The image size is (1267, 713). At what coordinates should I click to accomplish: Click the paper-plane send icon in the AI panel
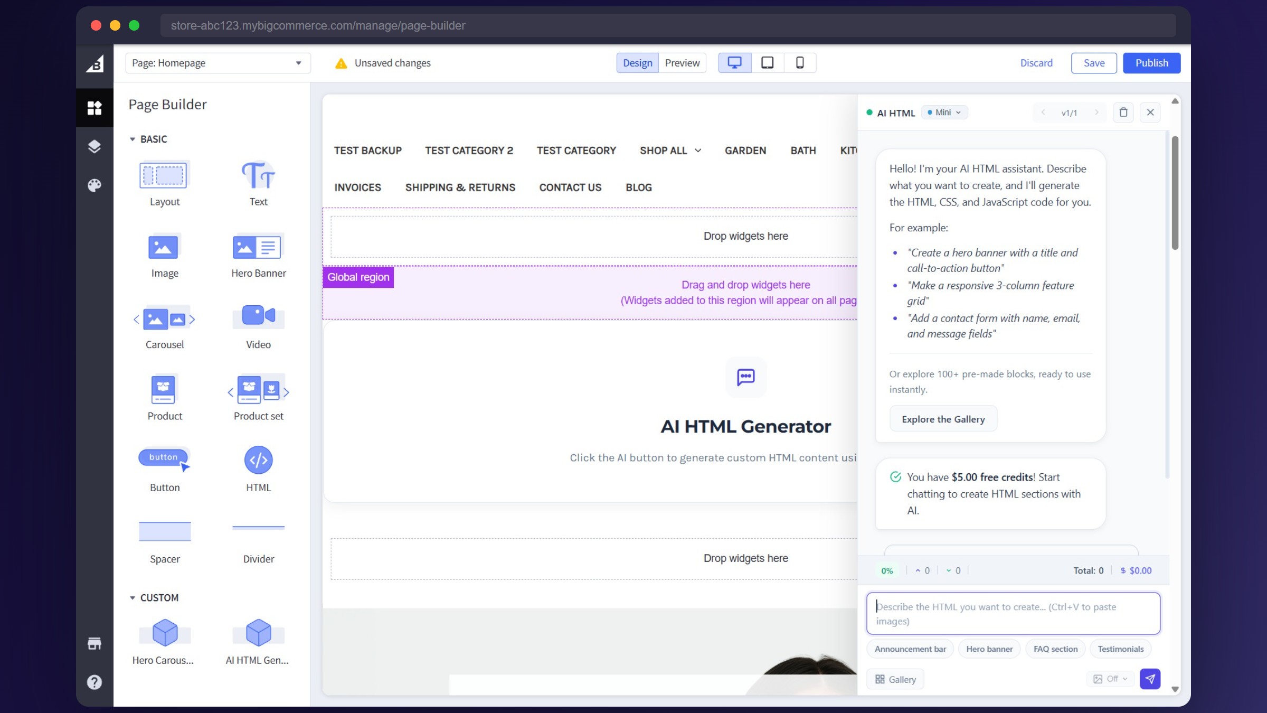(1150, 679)
